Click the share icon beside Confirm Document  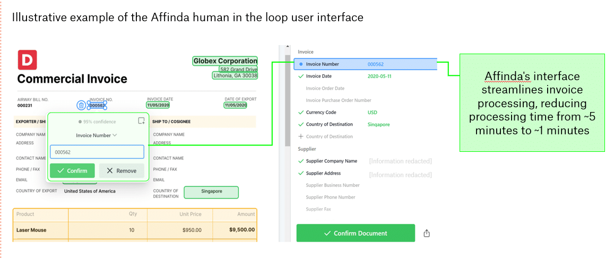(x=427, y=234)
